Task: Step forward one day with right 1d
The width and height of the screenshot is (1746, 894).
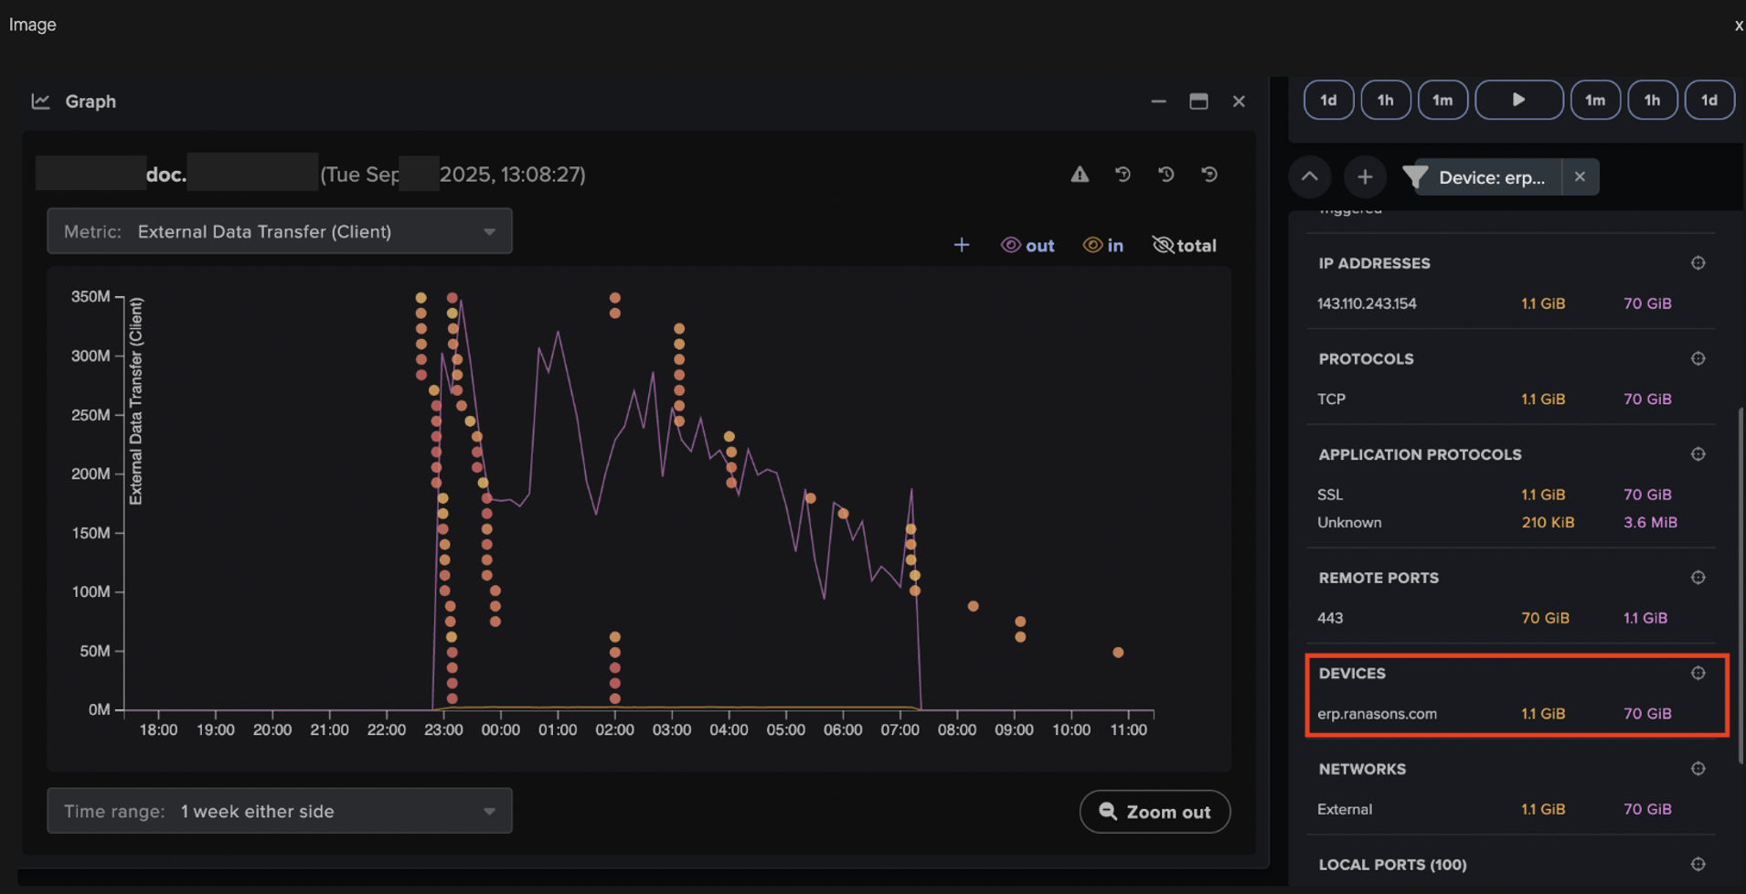Action: (x=1709, y=100)
